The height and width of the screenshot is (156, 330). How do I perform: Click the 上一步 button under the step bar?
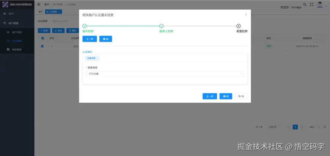[90, 39]
